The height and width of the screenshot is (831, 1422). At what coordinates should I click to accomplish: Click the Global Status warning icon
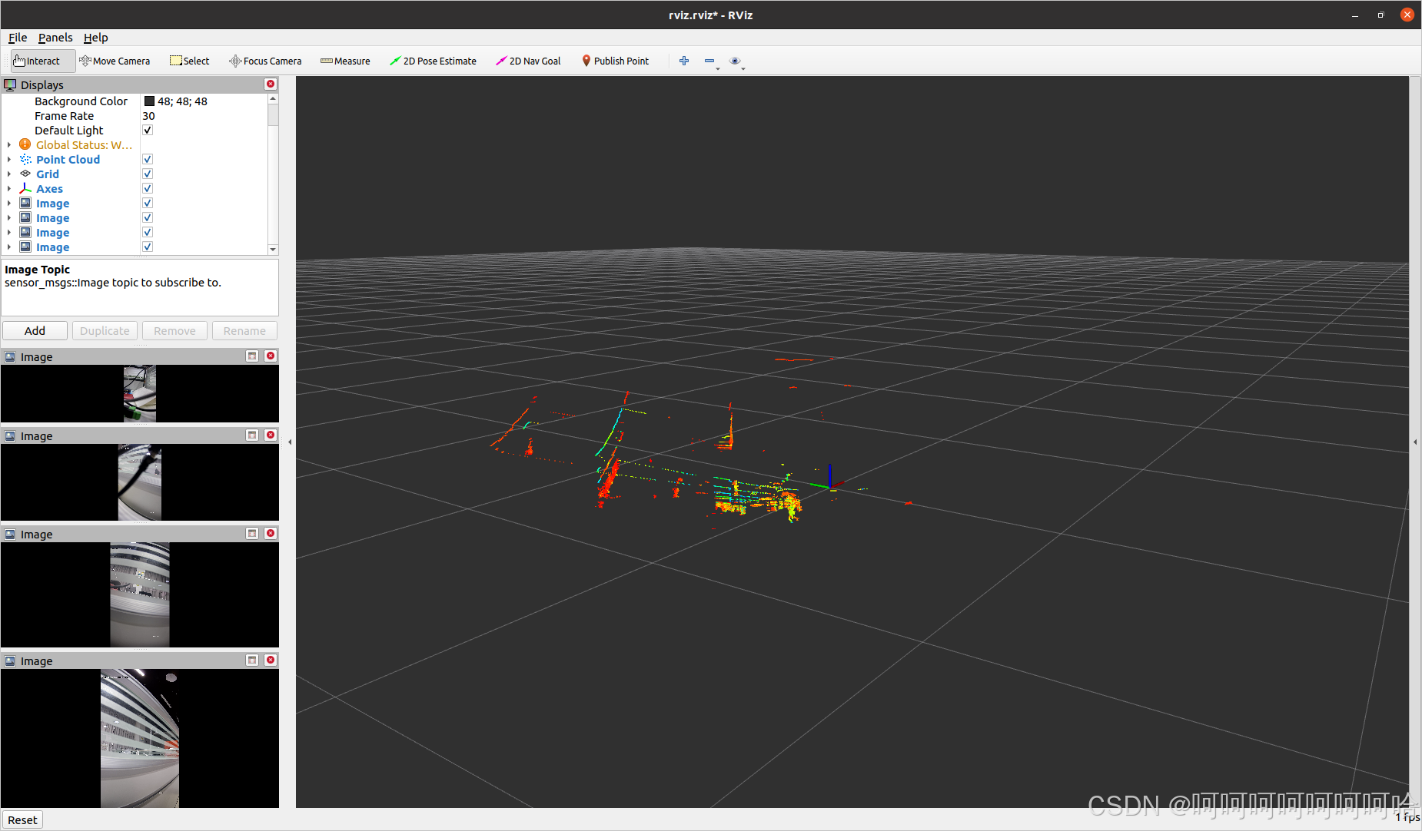tap(25, 144)
